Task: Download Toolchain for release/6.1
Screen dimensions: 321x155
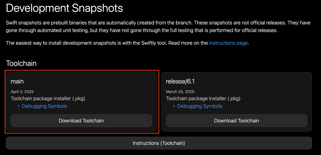Action: pos(236,121)
